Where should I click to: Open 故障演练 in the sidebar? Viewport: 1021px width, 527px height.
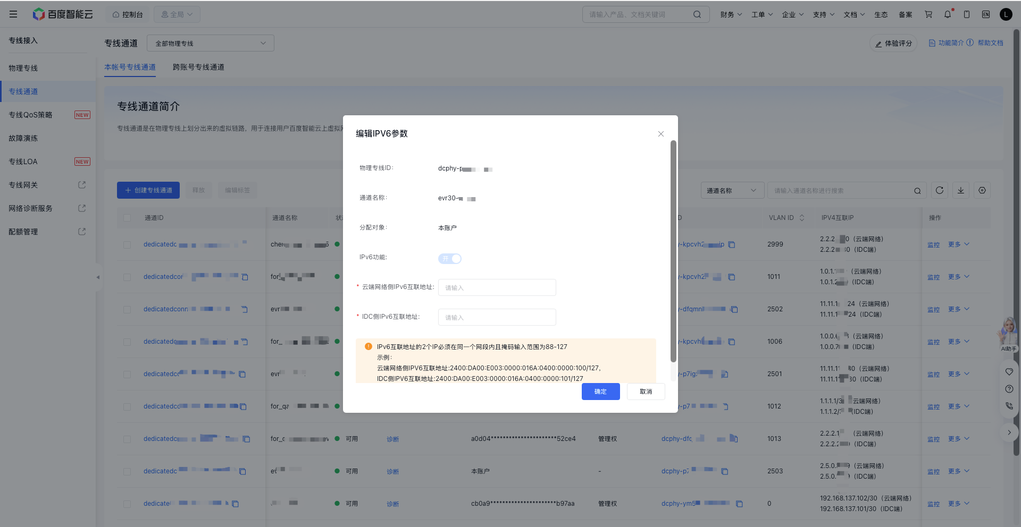click(48, 138)
